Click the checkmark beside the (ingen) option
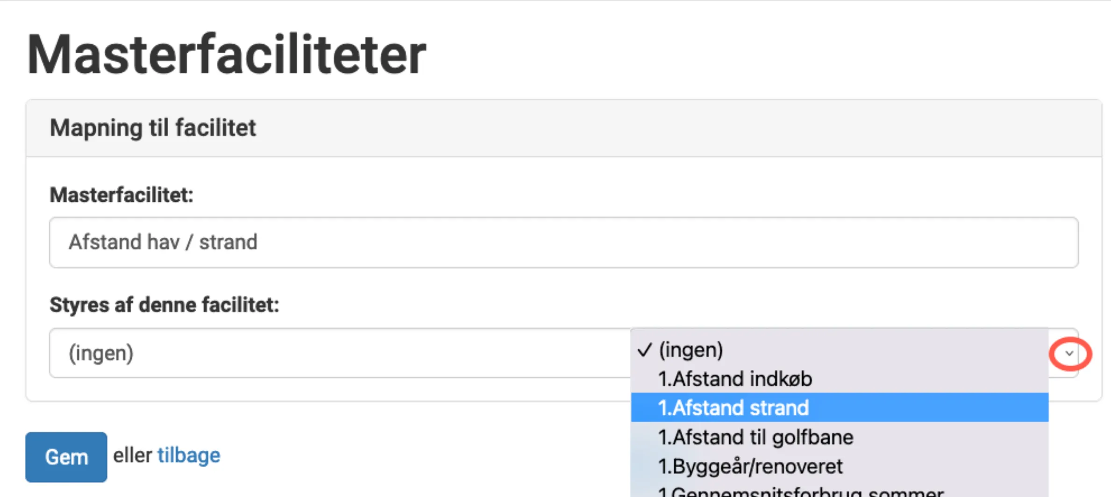The height and width of the screenshot is (497, 1111). click(645, 350)
